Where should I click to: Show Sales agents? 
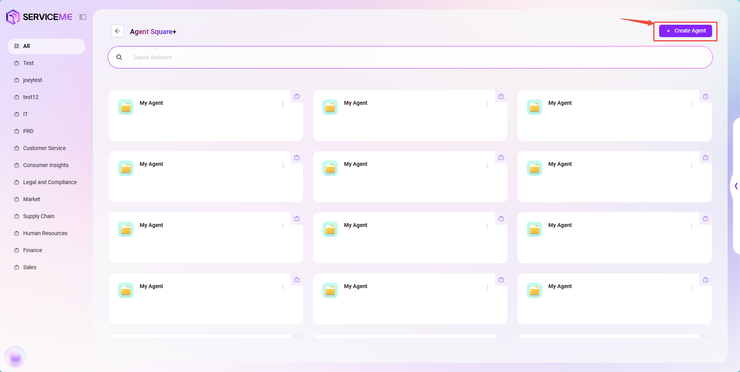tap(46, 267)
